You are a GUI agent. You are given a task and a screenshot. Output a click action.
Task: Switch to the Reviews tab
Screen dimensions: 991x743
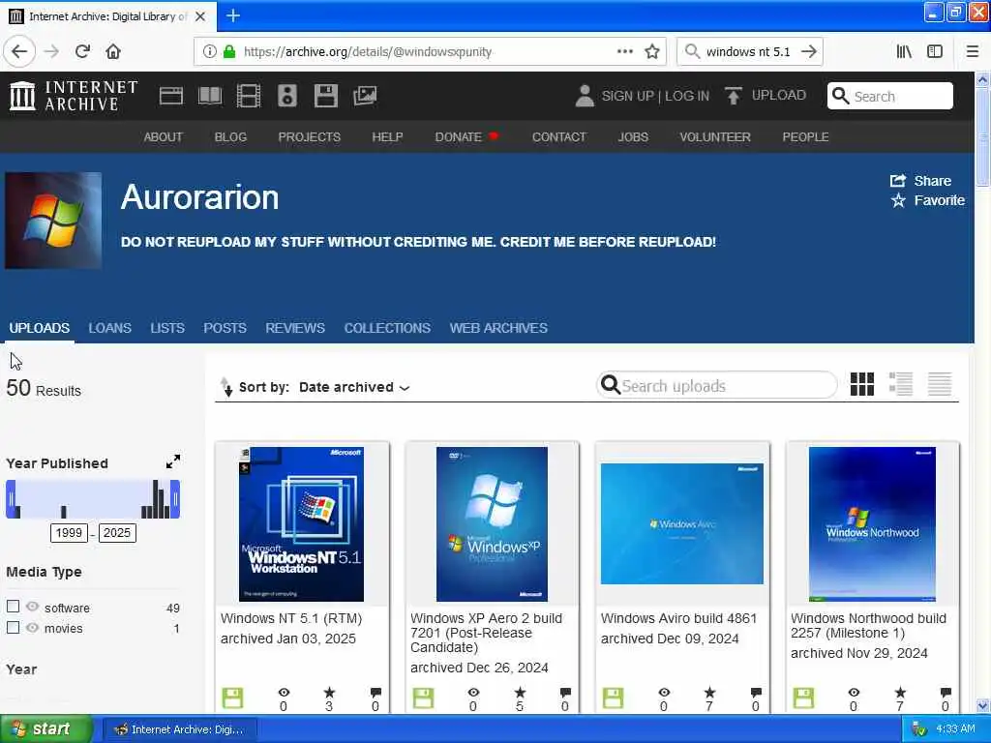(295, 329)
